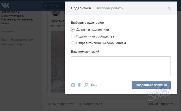Viewport: 181px width, 111px height.
Task: Click the Поделиться записью button
Action: click(151, 85)
